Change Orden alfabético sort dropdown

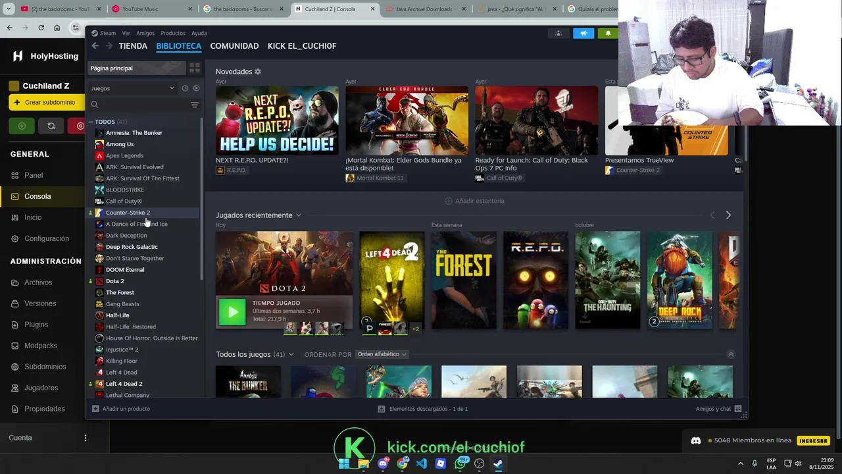[382, 354]
